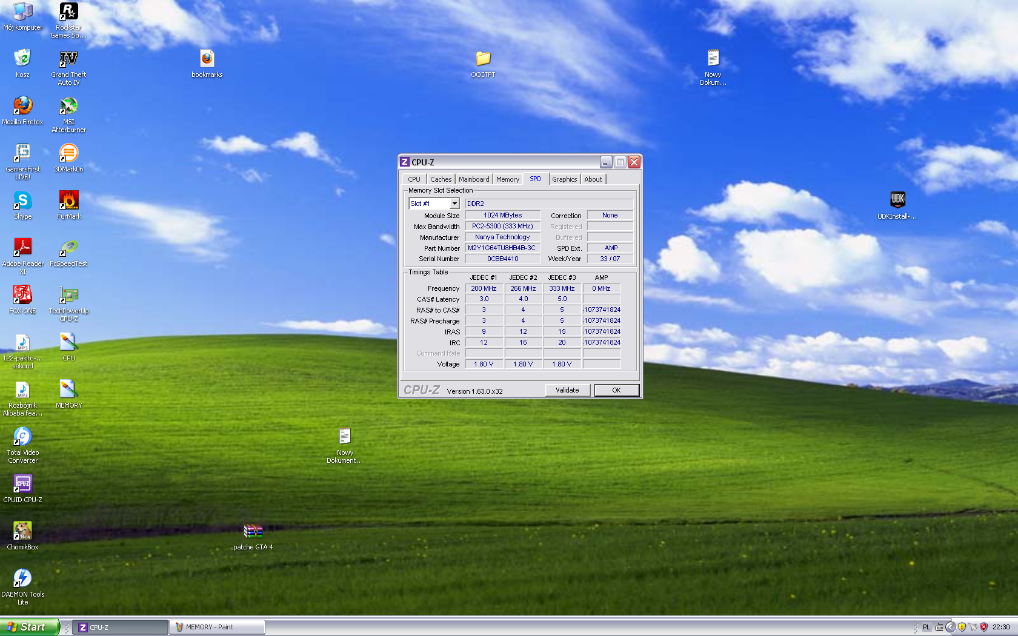Switch to MEMORY - Paint taskbar button
Viewport: 1018px width, 636px height.
tap(218, 627)
